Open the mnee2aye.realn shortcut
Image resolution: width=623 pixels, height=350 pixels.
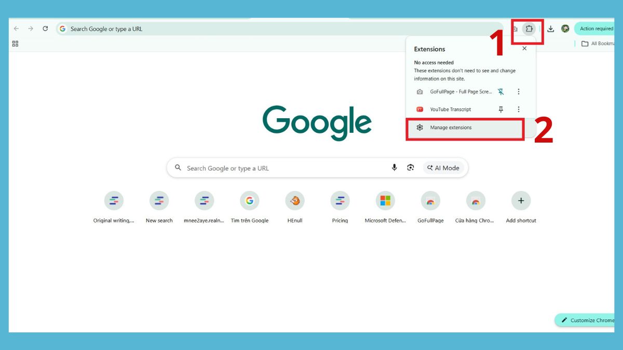click(x=204, y=207)
